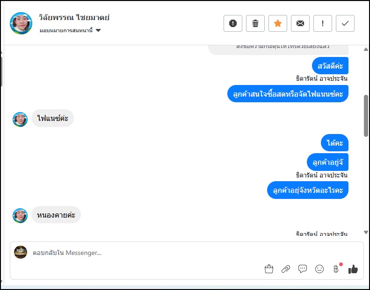This screenshot has width=370, height=290.
Task: Click the ตอบกลับใน Messenger reply field
Action: pyautogui.click(x=140, y=253)
